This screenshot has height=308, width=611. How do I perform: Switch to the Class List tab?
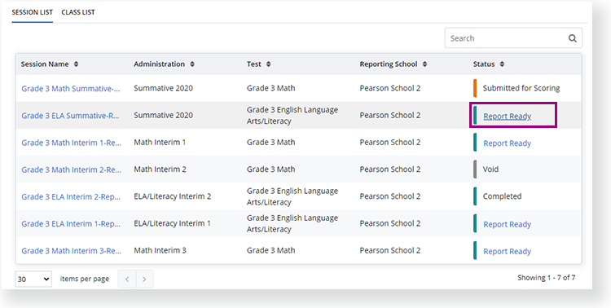pos(78,12)
